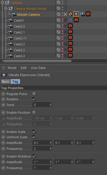Image resolution: width=107 pixels, height=175 pixels.
Task: Toggle the Uniform Scale keyframe circle
Action: pyautogui.click(x=3, y=137)
